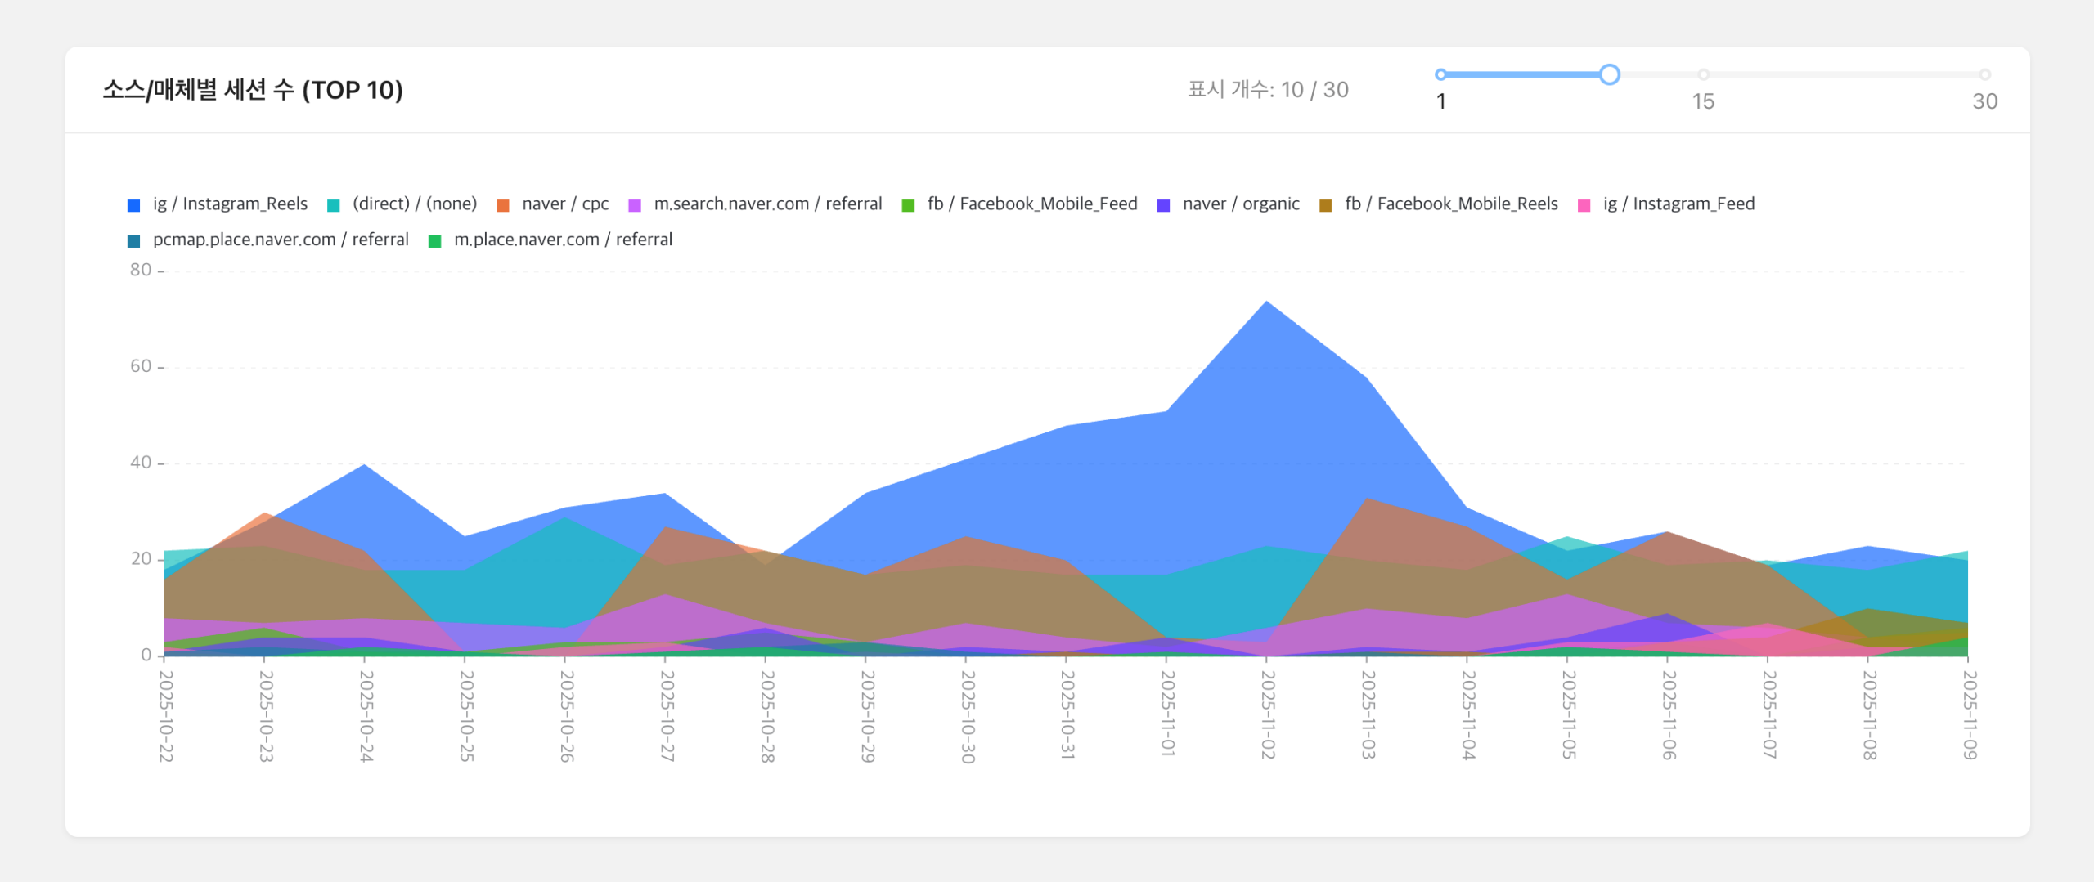Click the slider label 15
The width and height of the screenshot is (2094, 882).
(x=1703, y=101)
